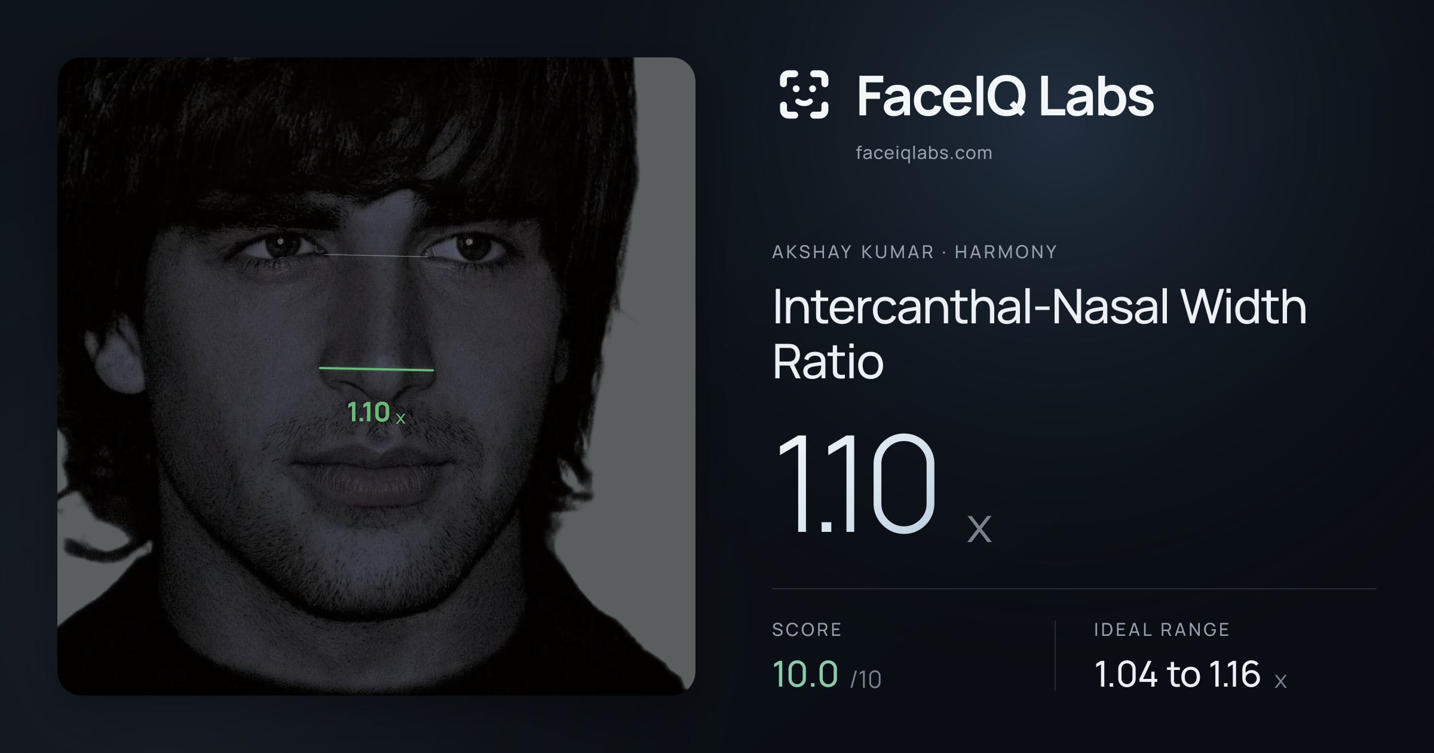Click the green 1.10 x label on photo

coord(376,412)
